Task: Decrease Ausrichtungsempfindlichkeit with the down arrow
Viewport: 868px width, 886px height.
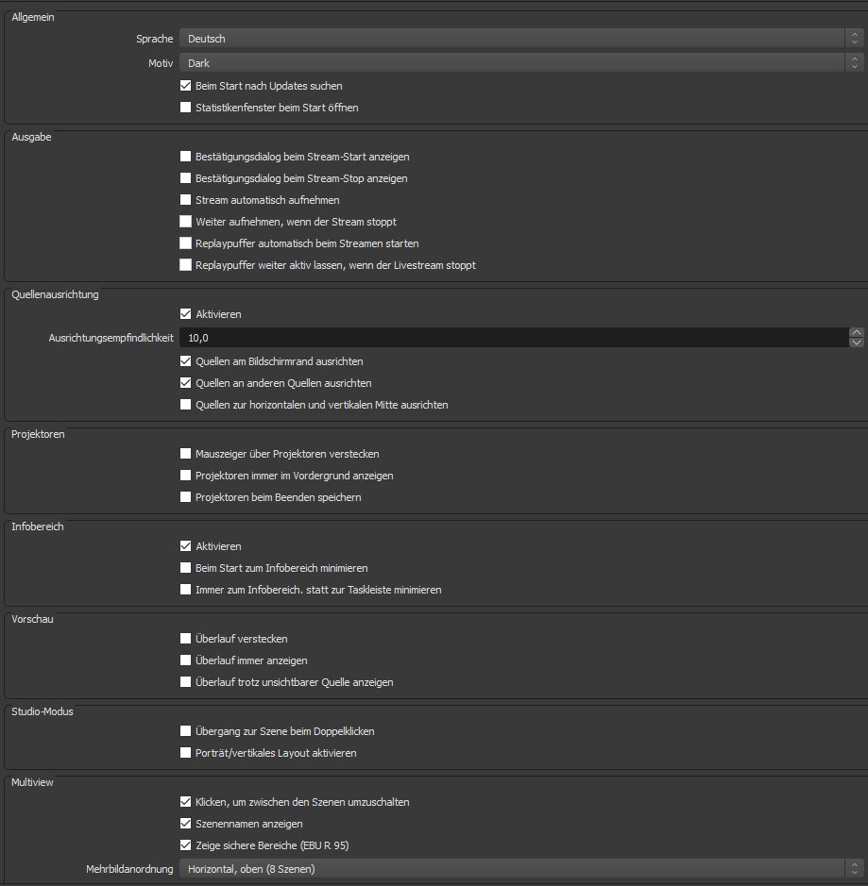Action: [x=856, y=343]
